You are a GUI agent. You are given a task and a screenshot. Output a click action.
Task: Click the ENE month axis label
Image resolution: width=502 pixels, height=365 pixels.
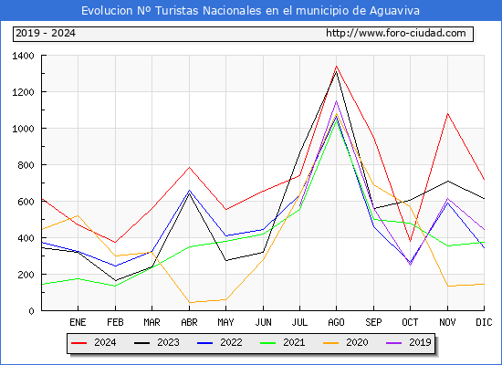(78, 322)
